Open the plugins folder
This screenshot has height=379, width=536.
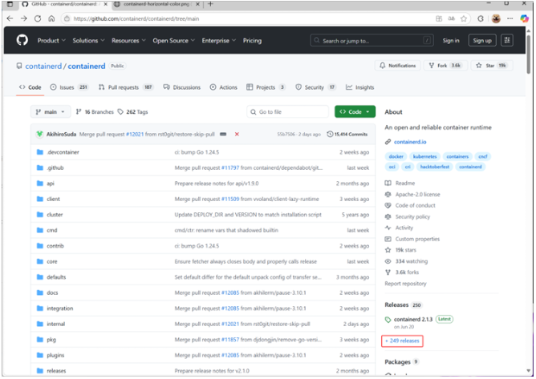(x=55, y=356)
